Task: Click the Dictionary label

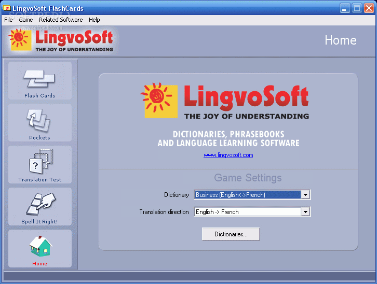Action: coord(176,195)
